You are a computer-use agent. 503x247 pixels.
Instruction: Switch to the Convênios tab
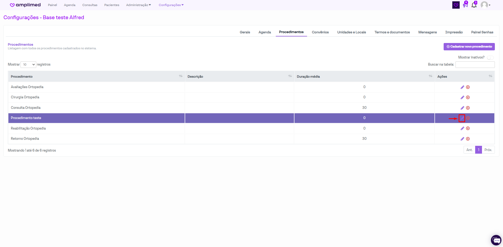[x=320, y=32]
